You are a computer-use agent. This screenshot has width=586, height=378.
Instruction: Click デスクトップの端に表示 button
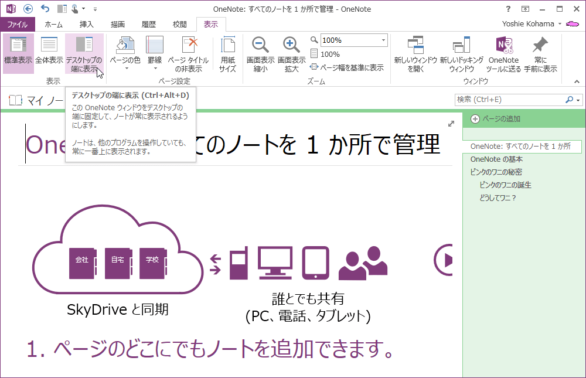tap(84, 53)
